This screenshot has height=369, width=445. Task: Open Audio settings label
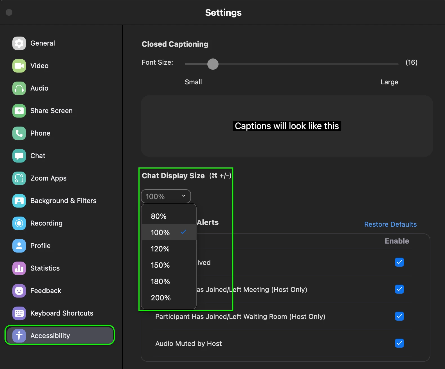pos(39,88)
